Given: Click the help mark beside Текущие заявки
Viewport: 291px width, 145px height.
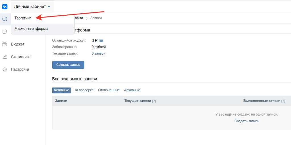Looking at the screenshot, I should tap(154, 101).
